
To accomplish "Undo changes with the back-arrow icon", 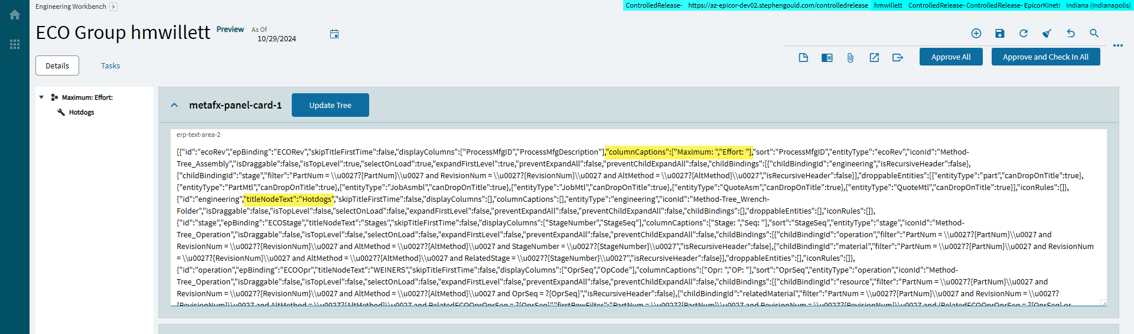I will click(x=1071, y=34).
